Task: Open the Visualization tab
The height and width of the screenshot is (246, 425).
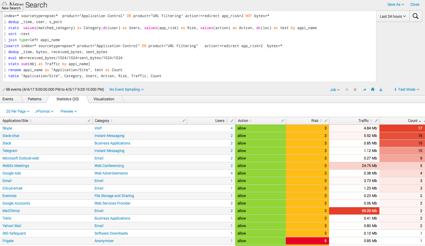Action: click(104, 99)
